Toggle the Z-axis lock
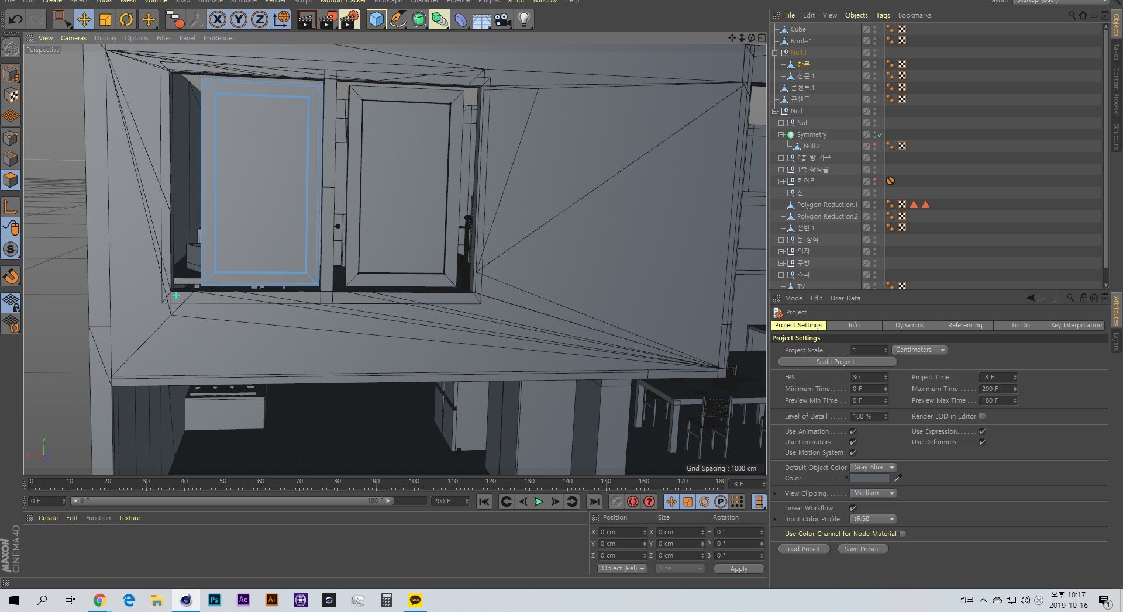Image resolution: width=1123 pixels, height=612 pixels. [x=260, y=19]
